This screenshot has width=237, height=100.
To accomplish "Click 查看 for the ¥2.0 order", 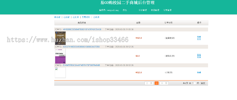I will [199, 55].
